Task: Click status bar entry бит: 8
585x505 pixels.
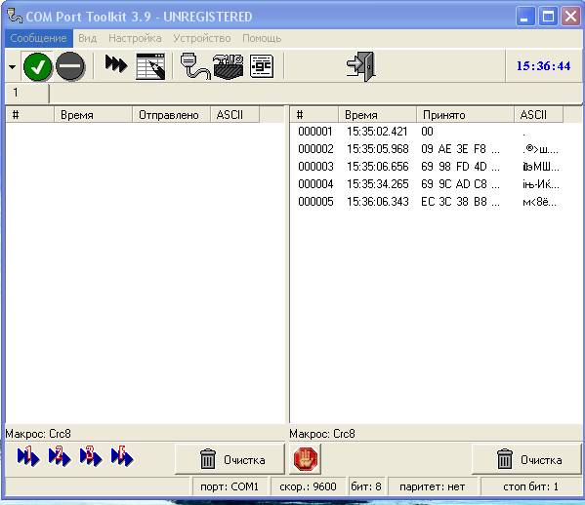Action: pos(366,486)
